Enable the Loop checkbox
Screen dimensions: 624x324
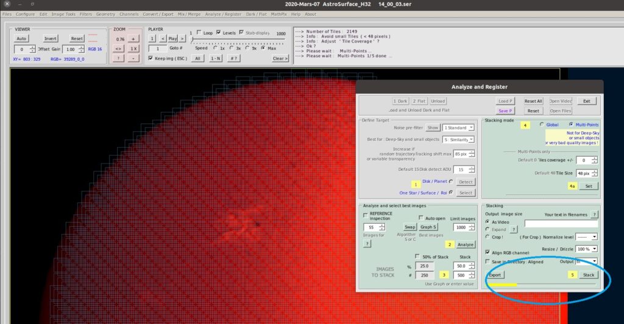click(199, 32)
